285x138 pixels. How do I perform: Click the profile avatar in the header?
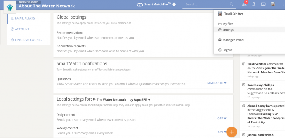273,4
